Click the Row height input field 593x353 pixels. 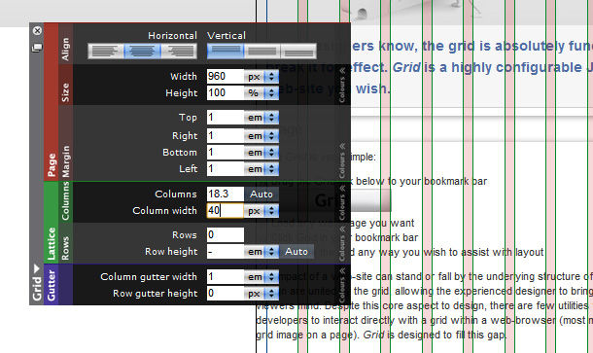(226, 252)
